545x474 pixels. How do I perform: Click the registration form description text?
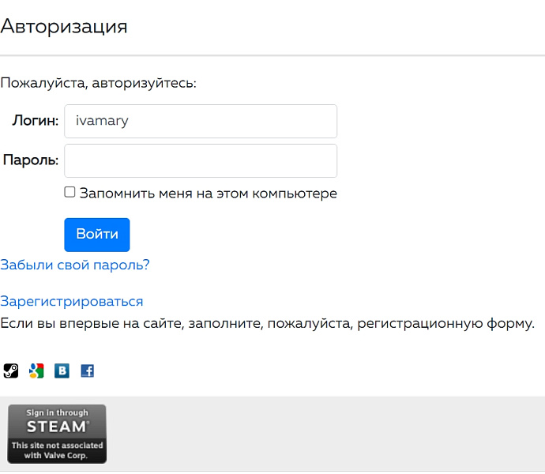tap(267, 322)
